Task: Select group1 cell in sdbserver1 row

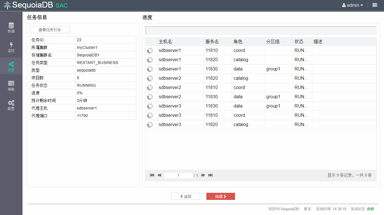Action: [273, 69]
